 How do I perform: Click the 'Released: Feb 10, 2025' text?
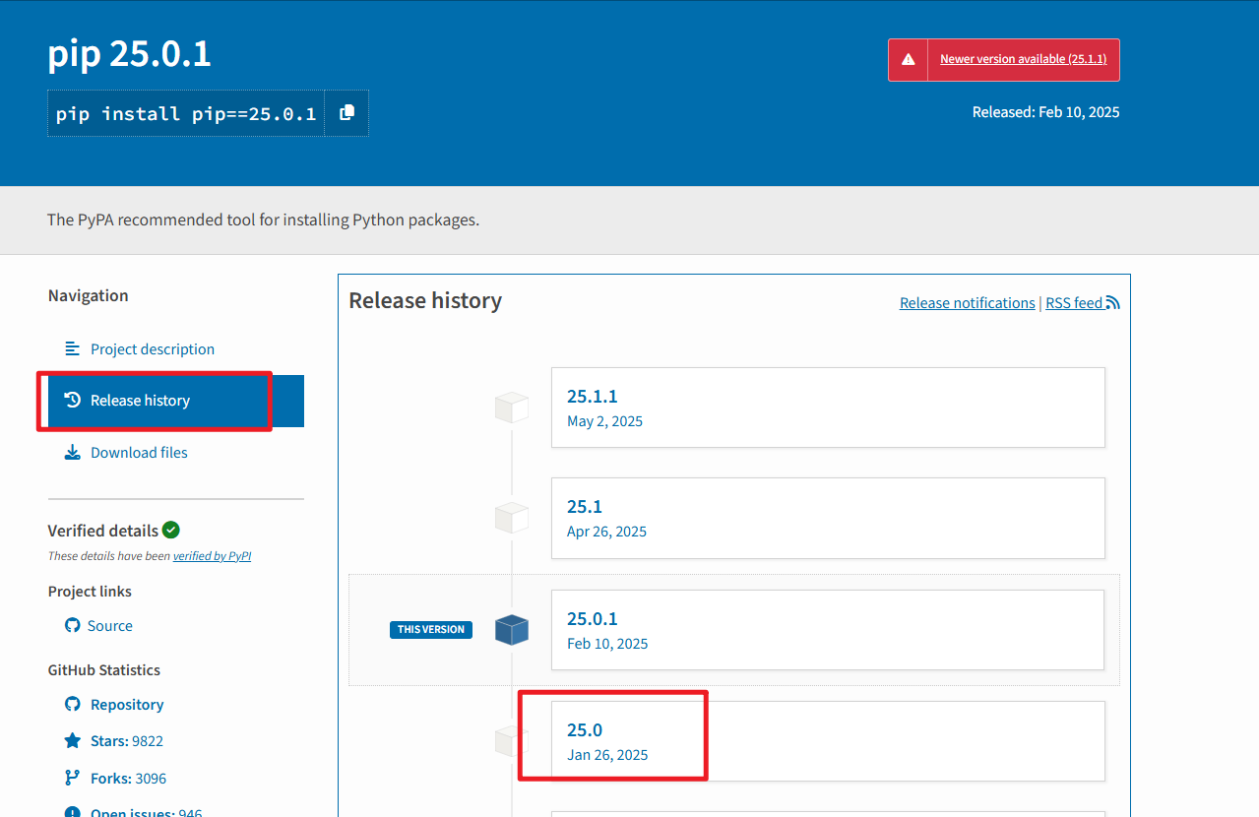coord(1045,112)
